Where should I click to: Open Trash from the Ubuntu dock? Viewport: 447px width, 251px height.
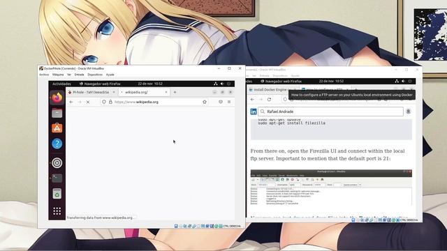click(57, 194)
